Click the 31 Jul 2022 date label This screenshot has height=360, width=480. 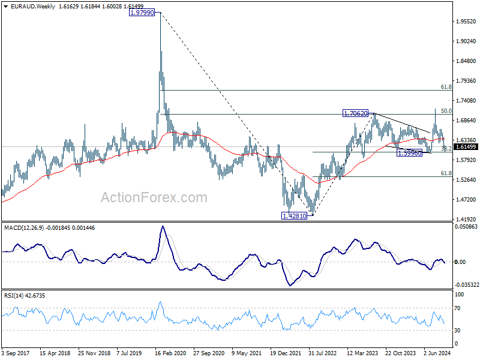click(x=323, y=353)
